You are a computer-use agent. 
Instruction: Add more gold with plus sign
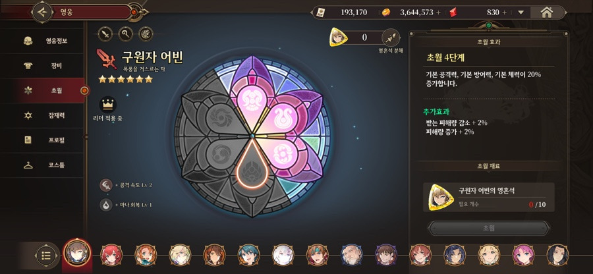pyautogui.click(x=439, y=13)
